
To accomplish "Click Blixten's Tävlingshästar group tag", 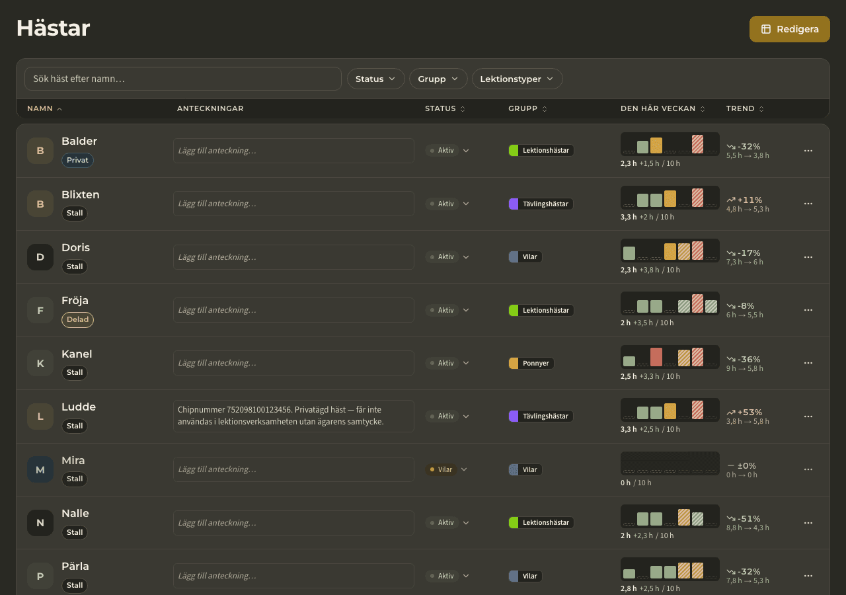I will pos(541,204).
